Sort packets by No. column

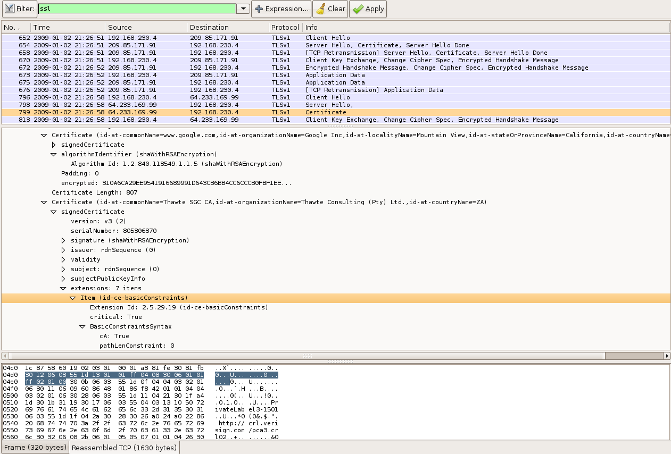16,27
